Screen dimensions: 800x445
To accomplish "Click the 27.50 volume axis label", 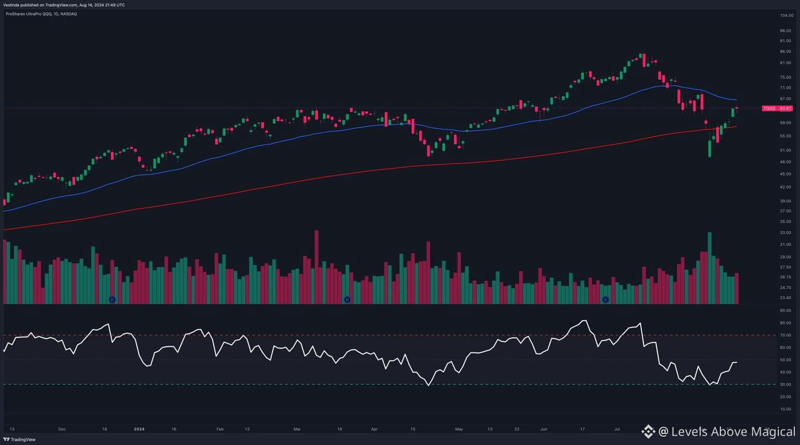I will click(786, 267).
